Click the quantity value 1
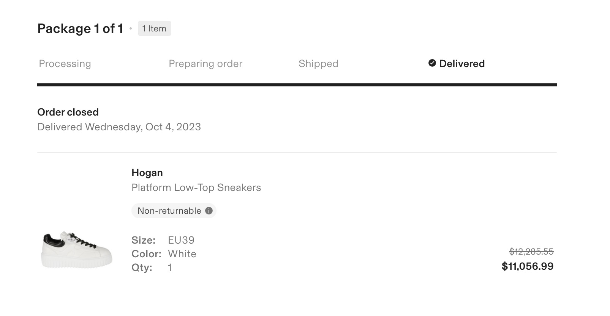The width and height of the screenshot is (610, 316). (170, 268)
